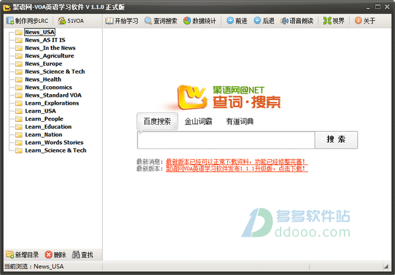Viewport: 395px width, 275px height.
Task: Open the 最新消息 news link
Action: [237, 162]
